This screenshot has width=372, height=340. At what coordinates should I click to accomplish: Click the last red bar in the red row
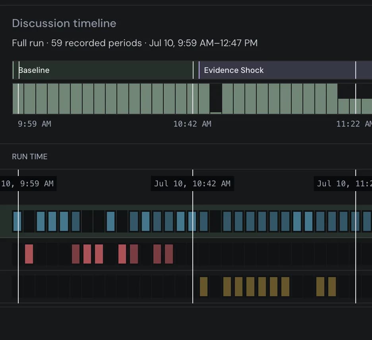[x=169, y=254]
